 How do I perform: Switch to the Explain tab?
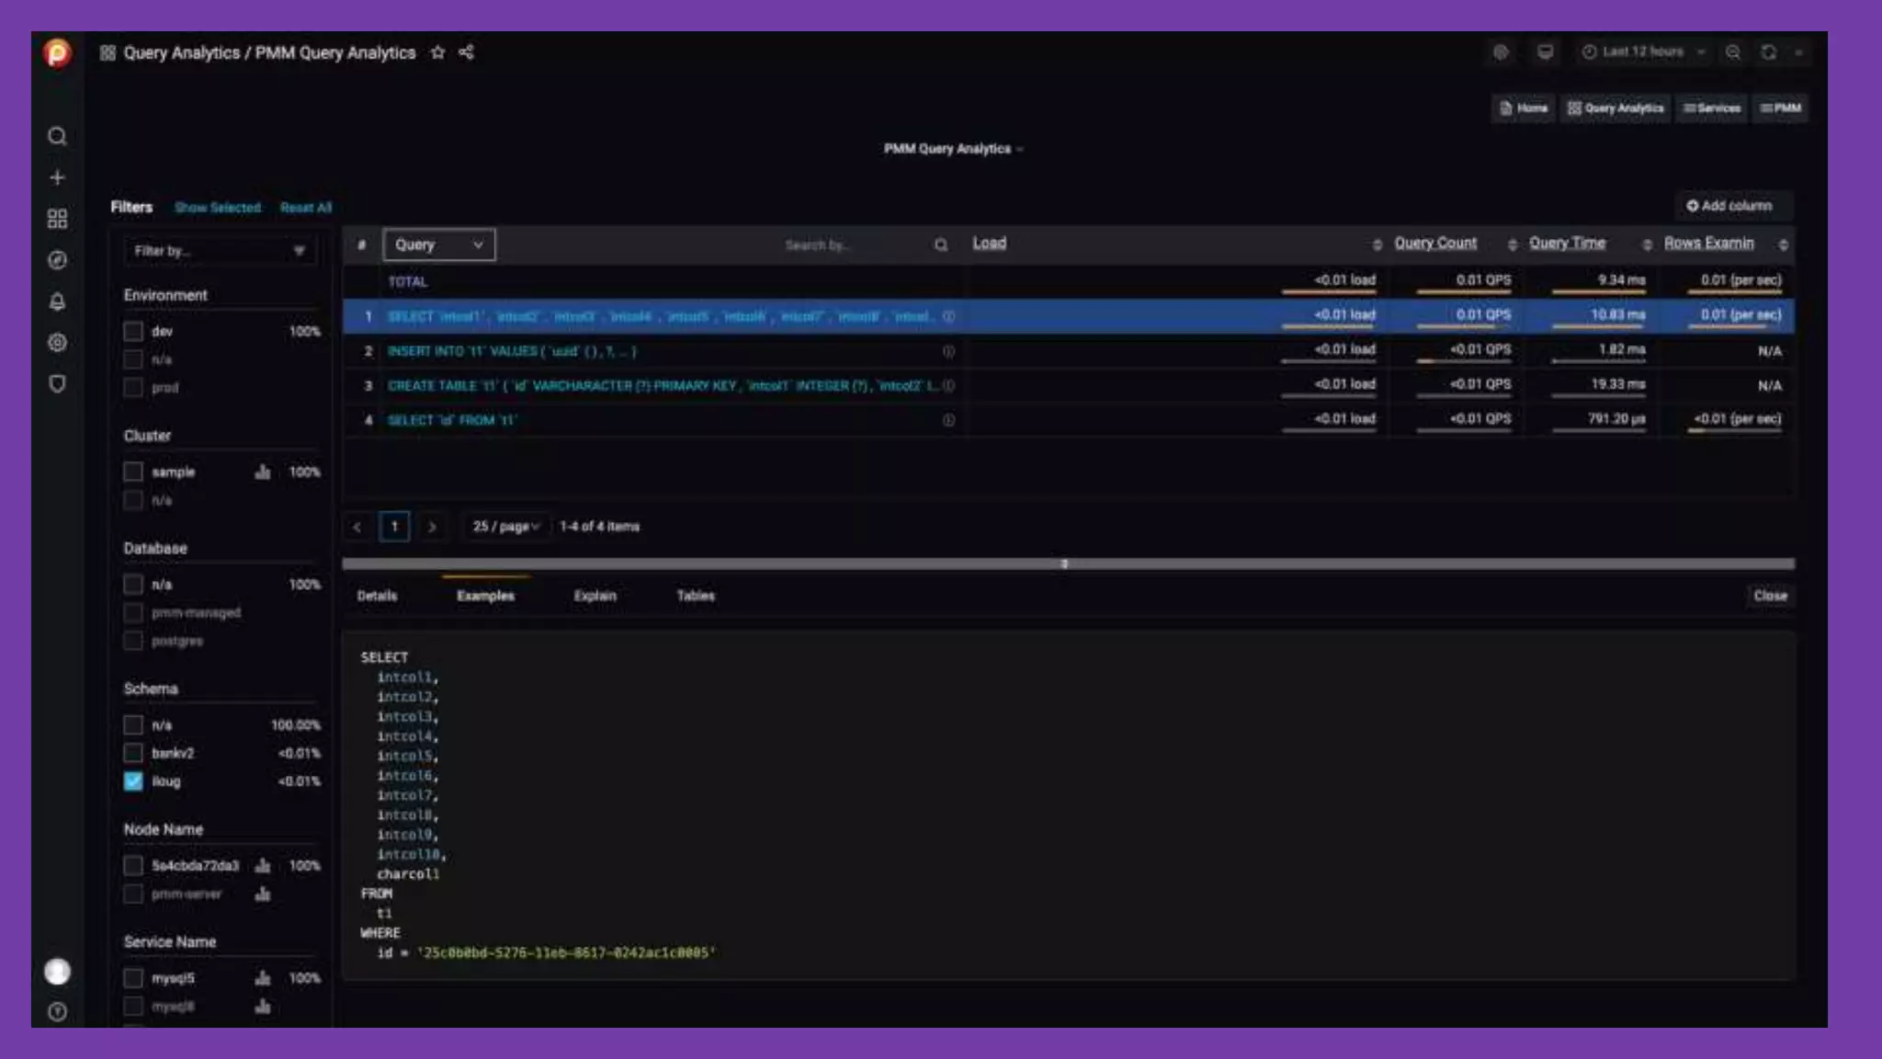pyautogui.click(x=595, y=596)
